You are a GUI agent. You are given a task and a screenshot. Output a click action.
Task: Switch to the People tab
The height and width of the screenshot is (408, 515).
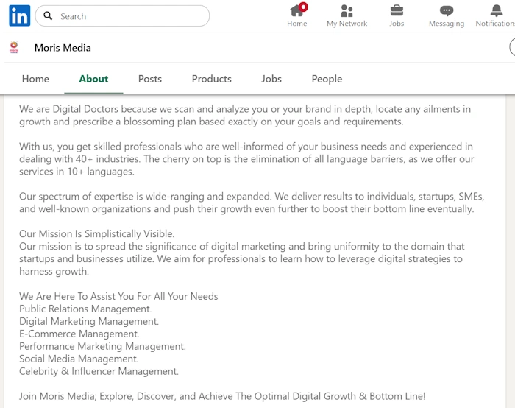(327, 79)
